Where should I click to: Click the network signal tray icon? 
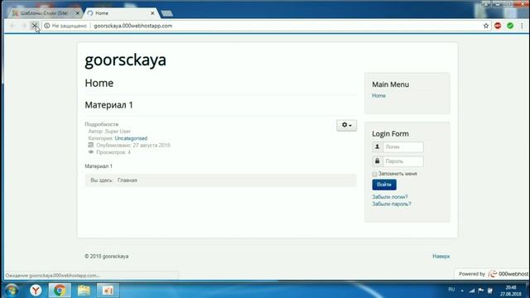pos(472,291)
